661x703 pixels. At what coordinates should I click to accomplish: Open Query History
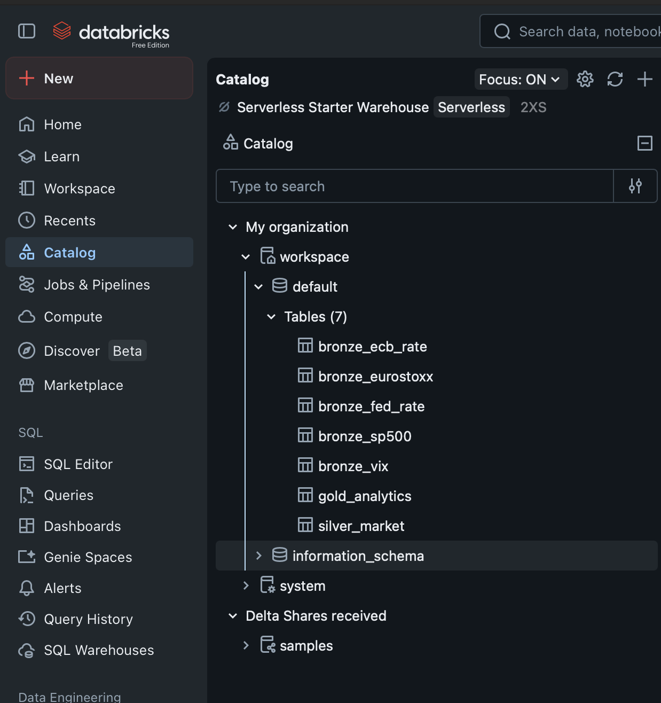coord(99,619)
